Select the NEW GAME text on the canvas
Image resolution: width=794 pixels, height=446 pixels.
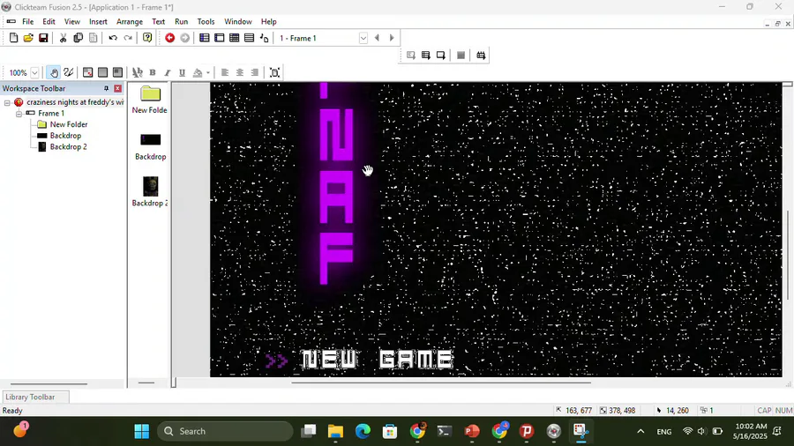(x=378, y=360)
